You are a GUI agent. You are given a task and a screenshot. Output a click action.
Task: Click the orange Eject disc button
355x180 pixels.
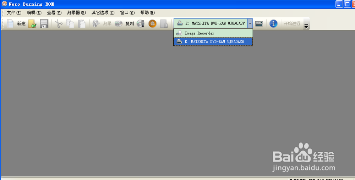point(152,23)
